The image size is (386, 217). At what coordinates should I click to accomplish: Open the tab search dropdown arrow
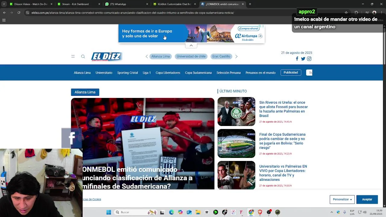tap(4, 4)
